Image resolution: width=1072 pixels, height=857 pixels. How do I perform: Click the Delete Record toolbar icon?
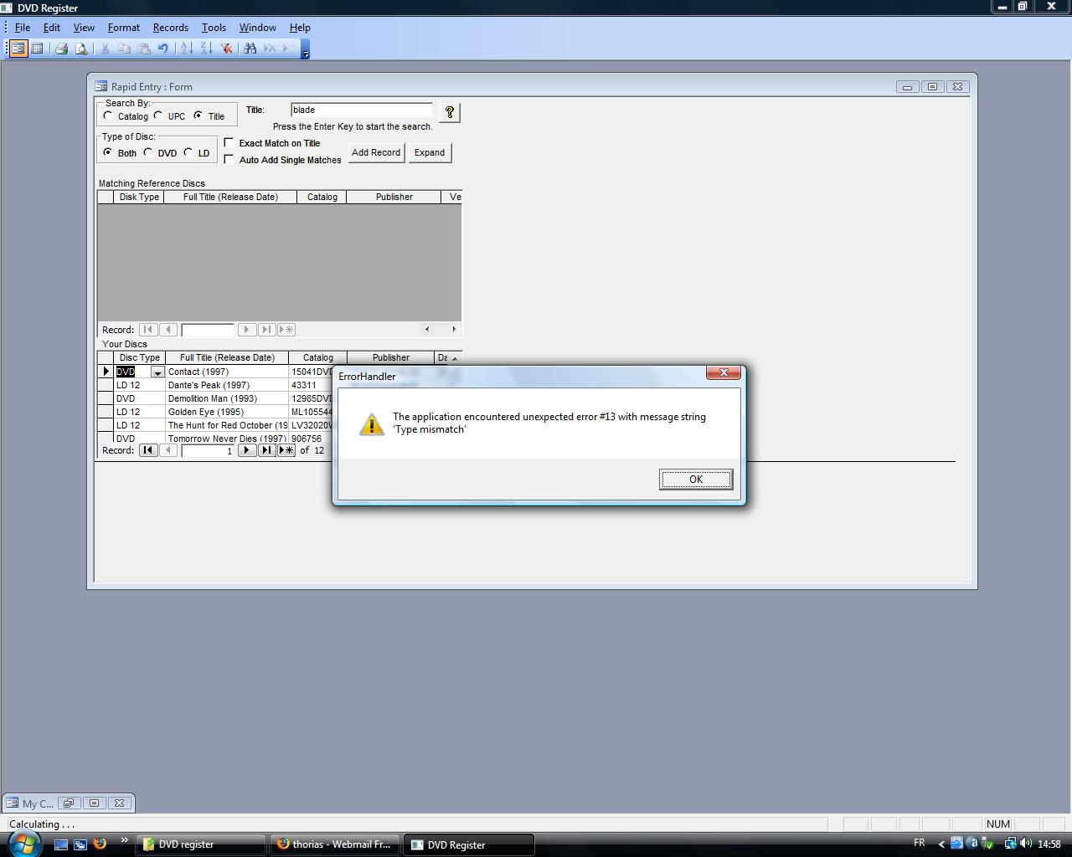click(270, 49)
